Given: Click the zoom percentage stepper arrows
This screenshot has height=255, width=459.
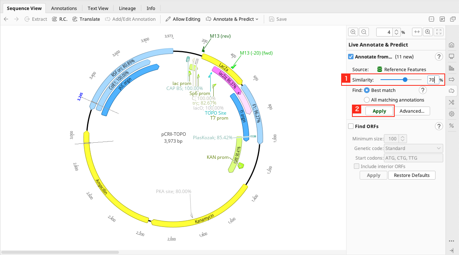Looking at the screenshot, I should [x=397, y=32].
